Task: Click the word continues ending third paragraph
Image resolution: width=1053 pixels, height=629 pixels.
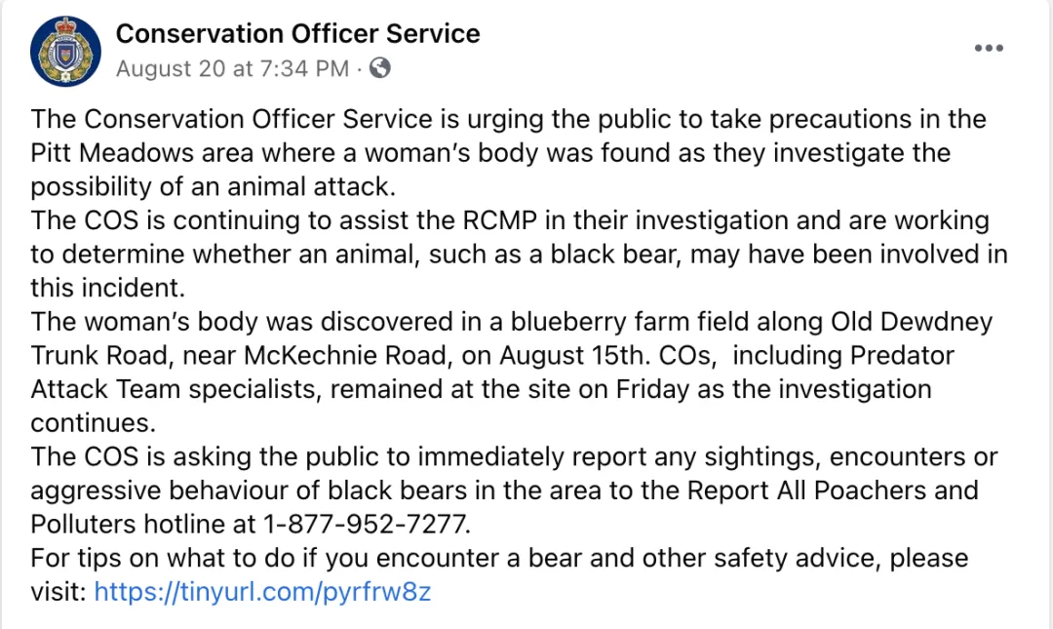Action: [x=93, y=422]
